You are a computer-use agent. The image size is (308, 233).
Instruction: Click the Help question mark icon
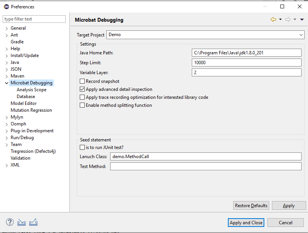pos(10,222)
